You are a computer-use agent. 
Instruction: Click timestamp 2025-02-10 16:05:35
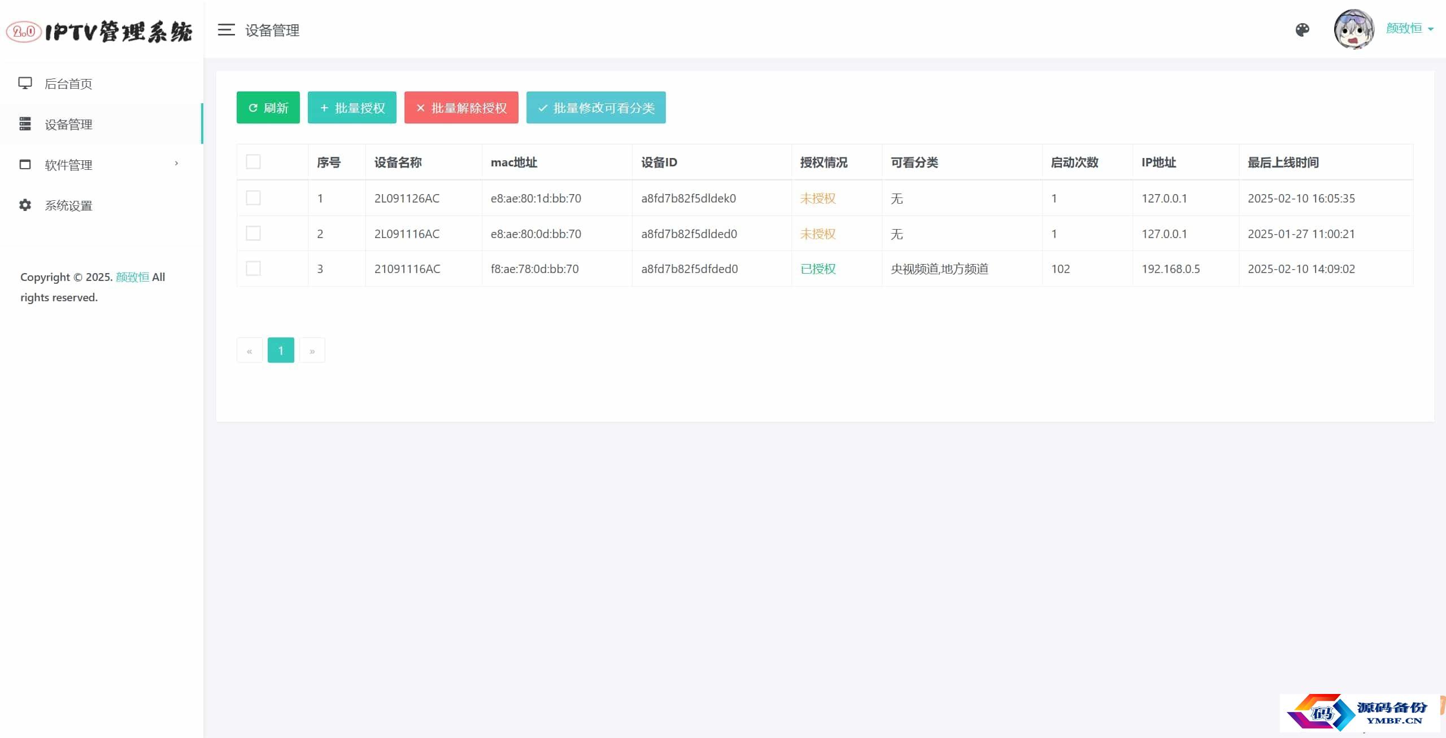pos(1301,199)
